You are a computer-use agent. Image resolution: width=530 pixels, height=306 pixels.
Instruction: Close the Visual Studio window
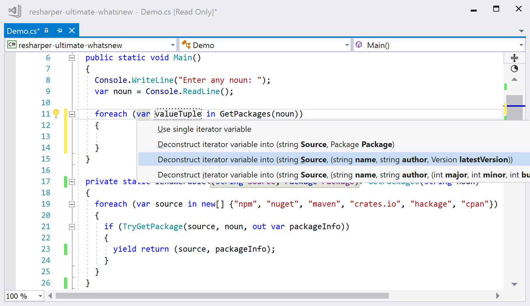click(519, 9)
